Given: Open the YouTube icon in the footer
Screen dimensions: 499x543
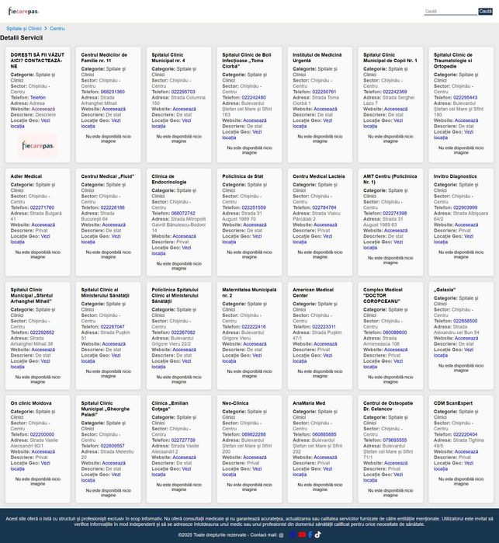Looking at the screenshot, I should click(302, 534).
